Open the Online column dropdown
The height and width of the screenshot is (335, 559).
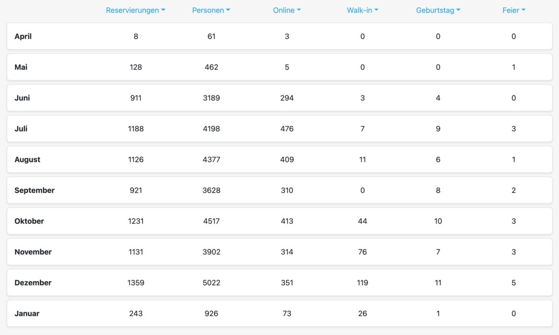click(286, 10)
